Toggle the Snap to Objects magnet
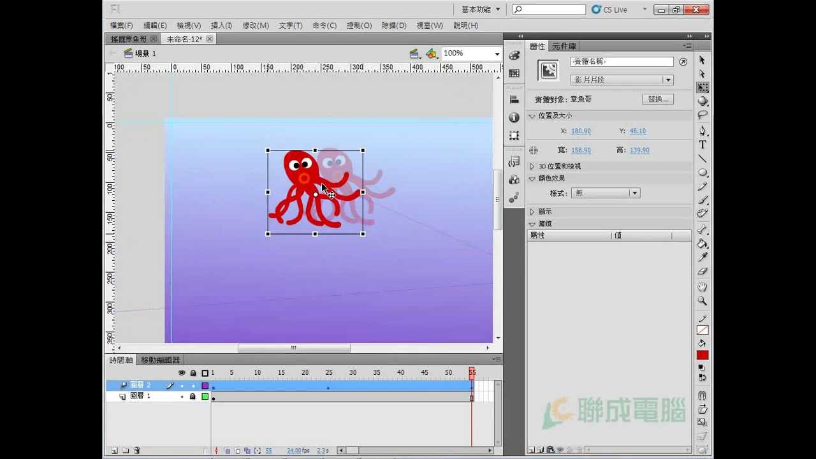Screen dimensions: 816x459 [x=703, y=395]
